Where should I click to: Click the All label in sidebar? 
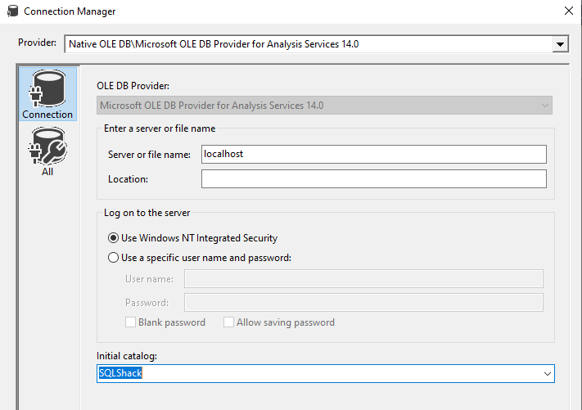tap(47, 172)
